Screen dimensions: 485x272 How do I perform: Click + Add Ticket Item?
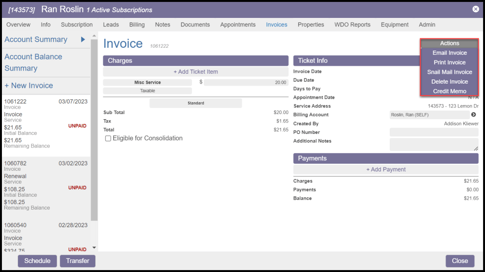(x=195, y=72)
